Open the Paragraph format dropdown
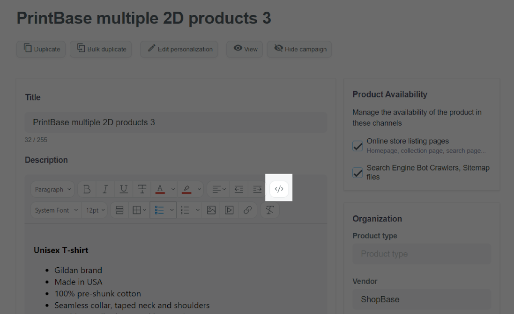 click(x=53, y=189)
